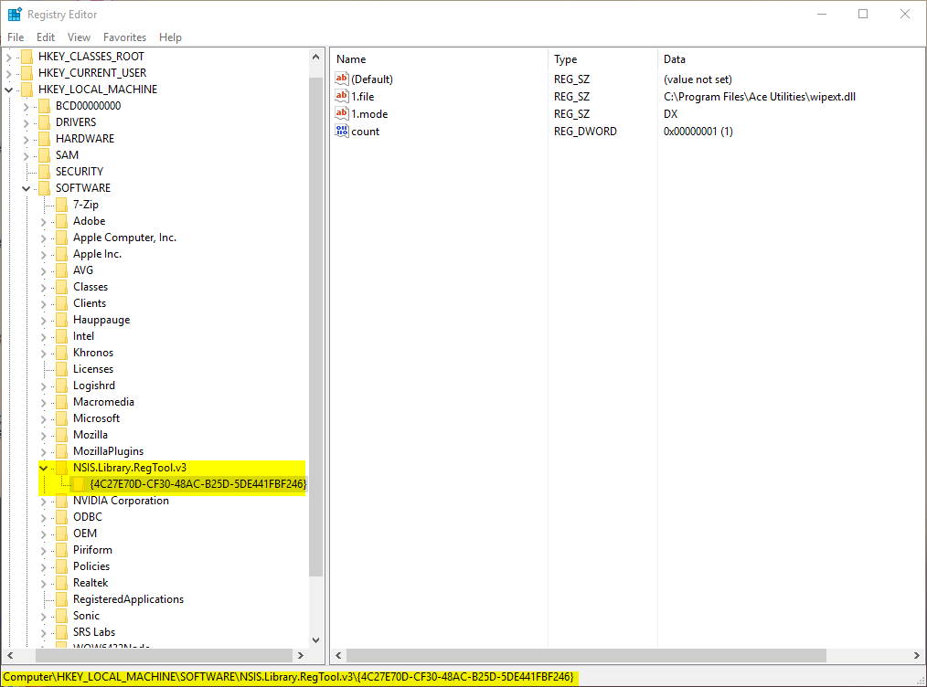Select the 7-Zip folder icon
This screenshot has width=927, height=687.
(x=61, y=205)
